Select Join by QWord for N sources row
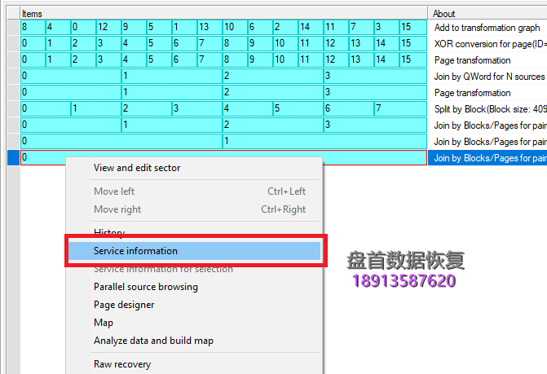The width and height of the screenshot is (547, 374). (487, 77)
